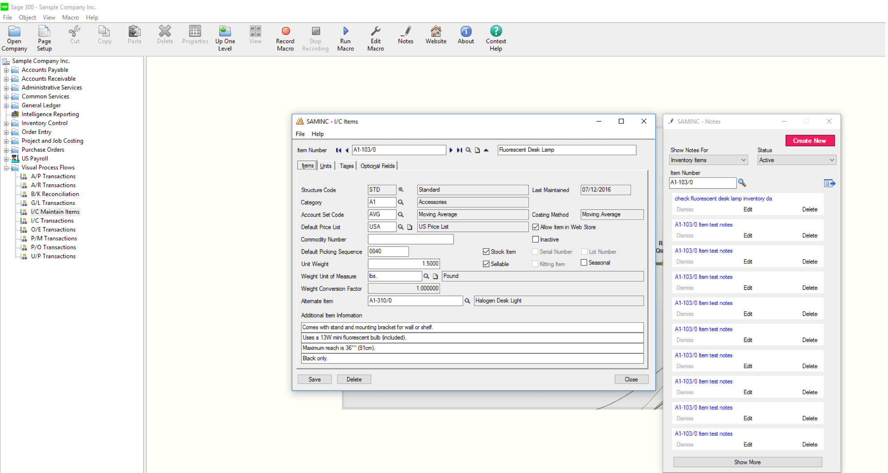
Task: Uncheck the Sellable checkbox
Action: [486, 264]
